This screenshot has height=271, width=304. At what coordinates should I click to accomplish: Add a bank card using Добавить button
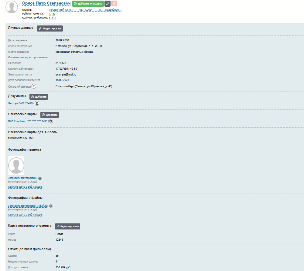click(x=50, y=115)
